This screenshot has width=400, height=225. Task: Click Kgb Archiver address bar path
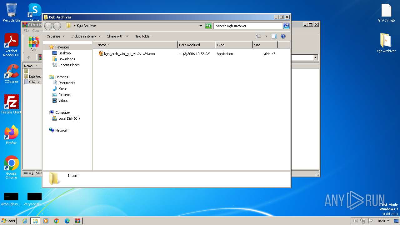pos(86,26)
